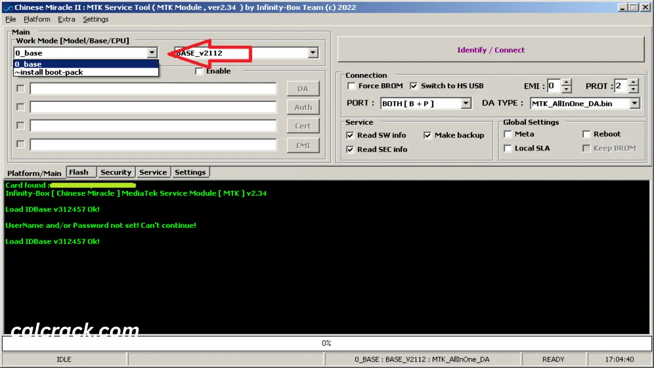Switch to the Service tab
The height and width of the screenshot is (368, 654).
(x=153, y=172)
